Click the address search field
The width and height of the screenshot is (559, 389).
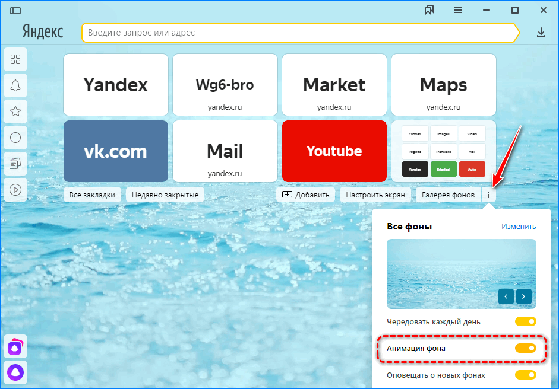[297, 33]
